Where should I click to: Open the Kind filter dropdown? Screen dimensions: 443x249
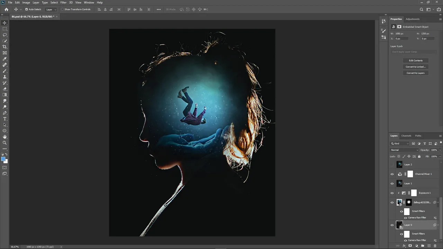pos(400,144)
